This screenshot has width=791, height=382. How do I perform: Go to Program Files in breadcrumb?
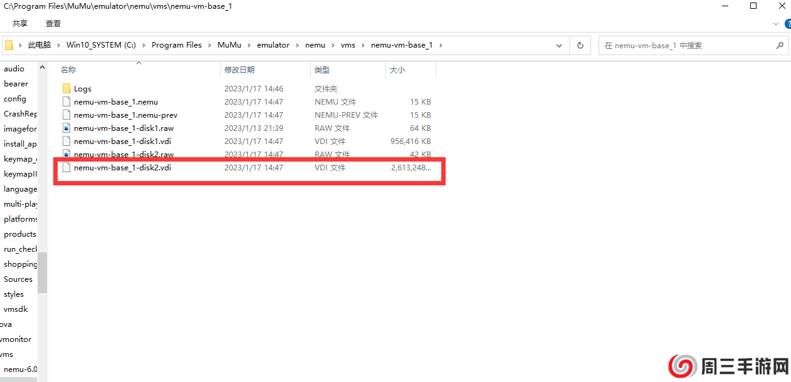177,45
